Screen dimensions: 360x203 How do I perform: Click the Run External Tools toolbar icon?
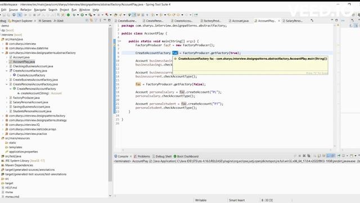(x=90, y=15)
